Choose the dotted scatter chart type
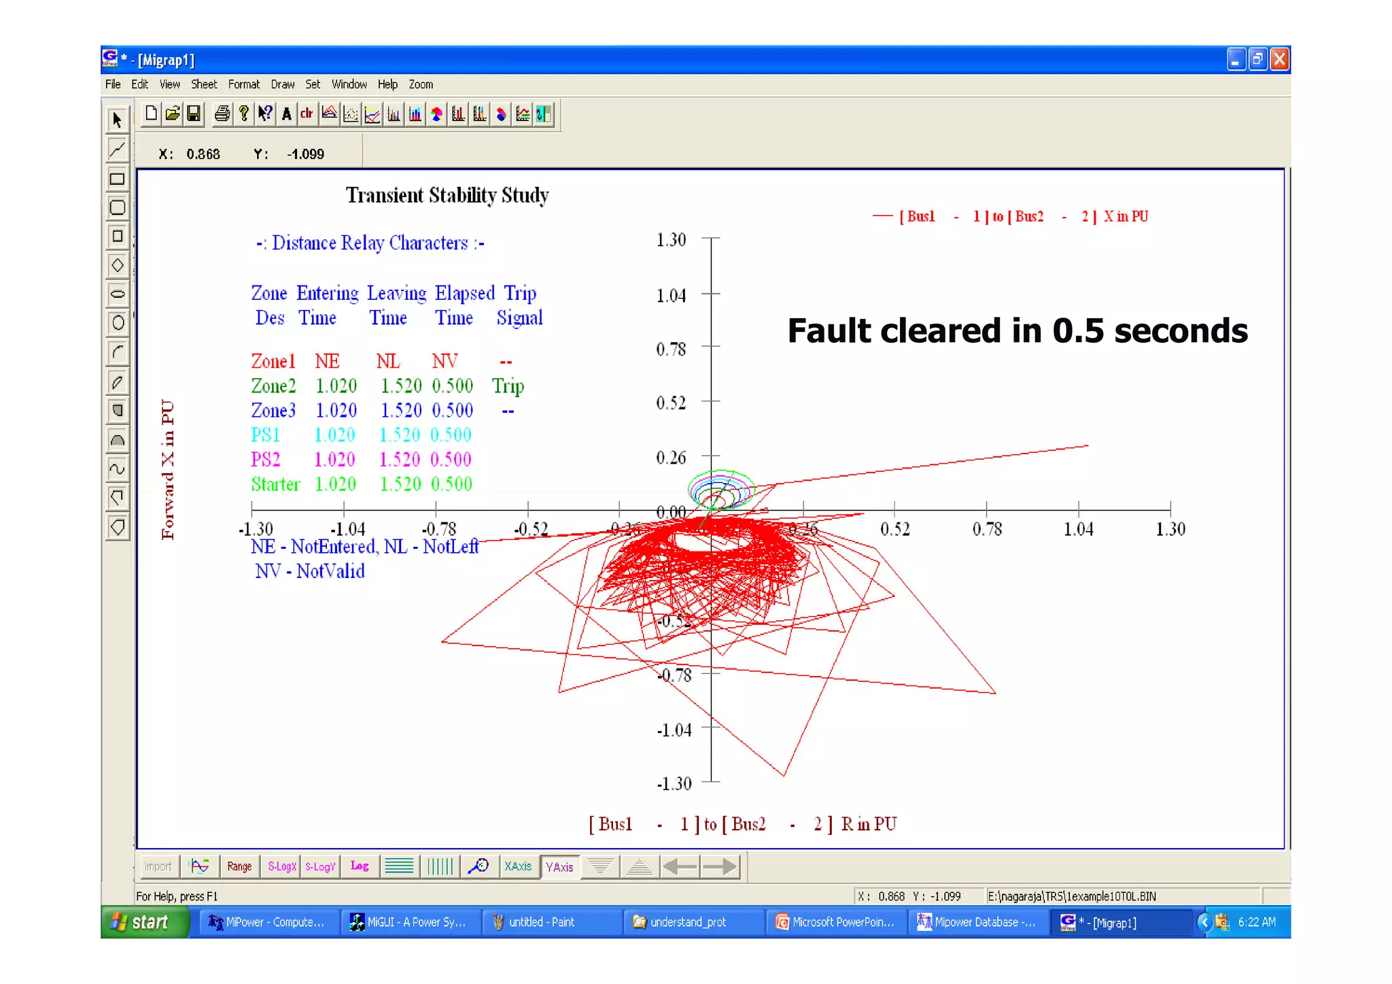This screenshot has height=984, width=1392. pos(351,114)
